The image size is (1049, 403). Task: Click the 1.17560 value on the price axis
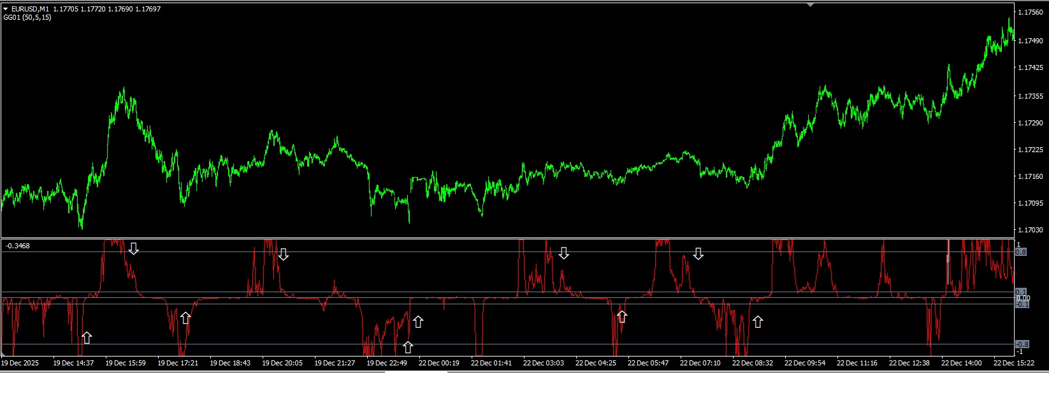(1031, 12)
